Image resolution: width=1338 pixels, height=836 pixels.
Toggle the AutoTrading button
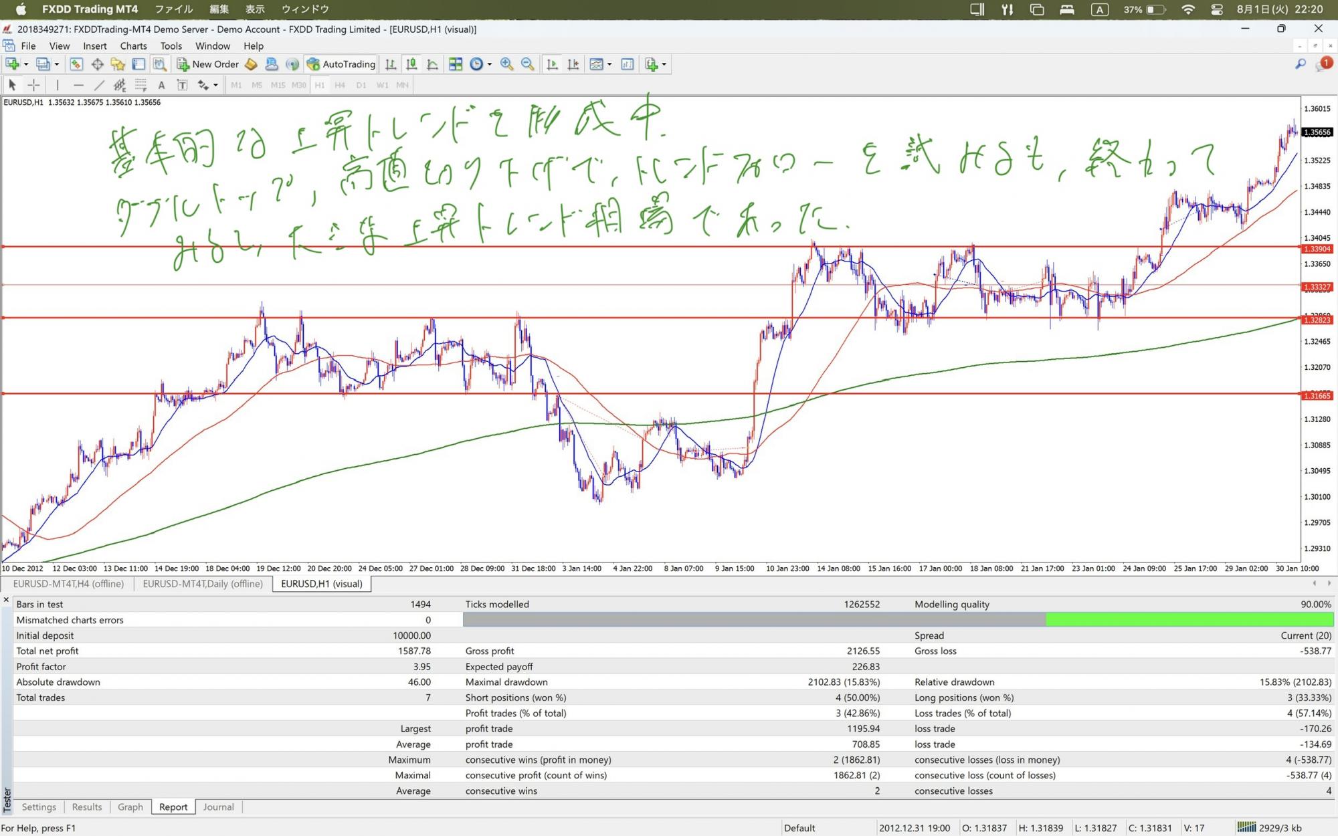click(x=341, y=64)
